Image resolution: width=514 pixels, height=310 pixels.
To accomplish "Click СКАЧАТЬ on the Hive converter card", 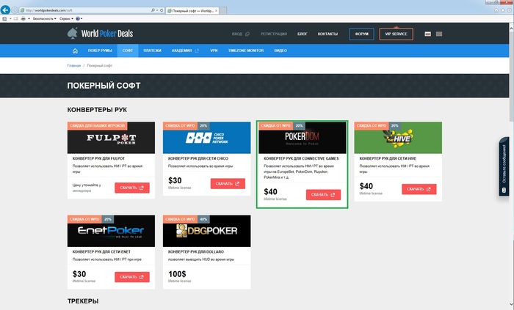I will 419,189.
